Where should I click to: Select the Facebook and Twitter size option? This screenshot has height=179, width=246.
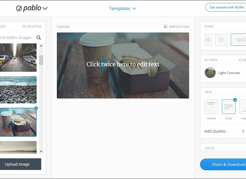(x=238, y=40)
